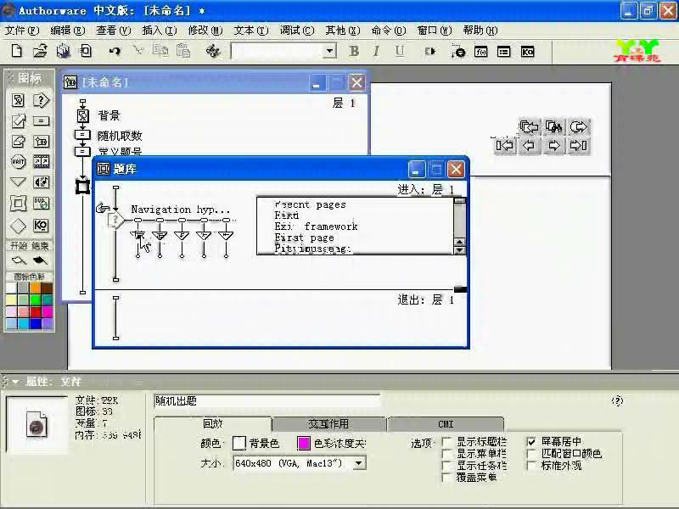Select the Wait icon in palette

(18, 161)
